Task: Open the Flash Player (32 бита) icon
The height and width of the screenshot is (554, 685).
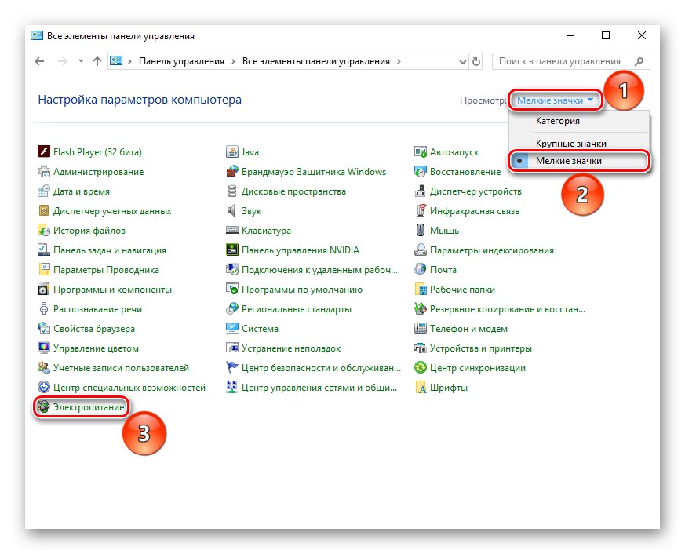Action: click(x=44, y=151)
